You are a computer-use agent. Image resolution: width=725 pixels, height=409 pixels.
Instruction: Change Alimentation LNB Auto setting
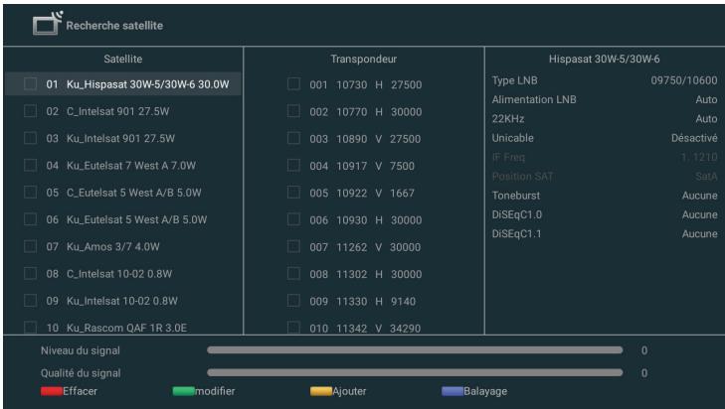point(706,99)
